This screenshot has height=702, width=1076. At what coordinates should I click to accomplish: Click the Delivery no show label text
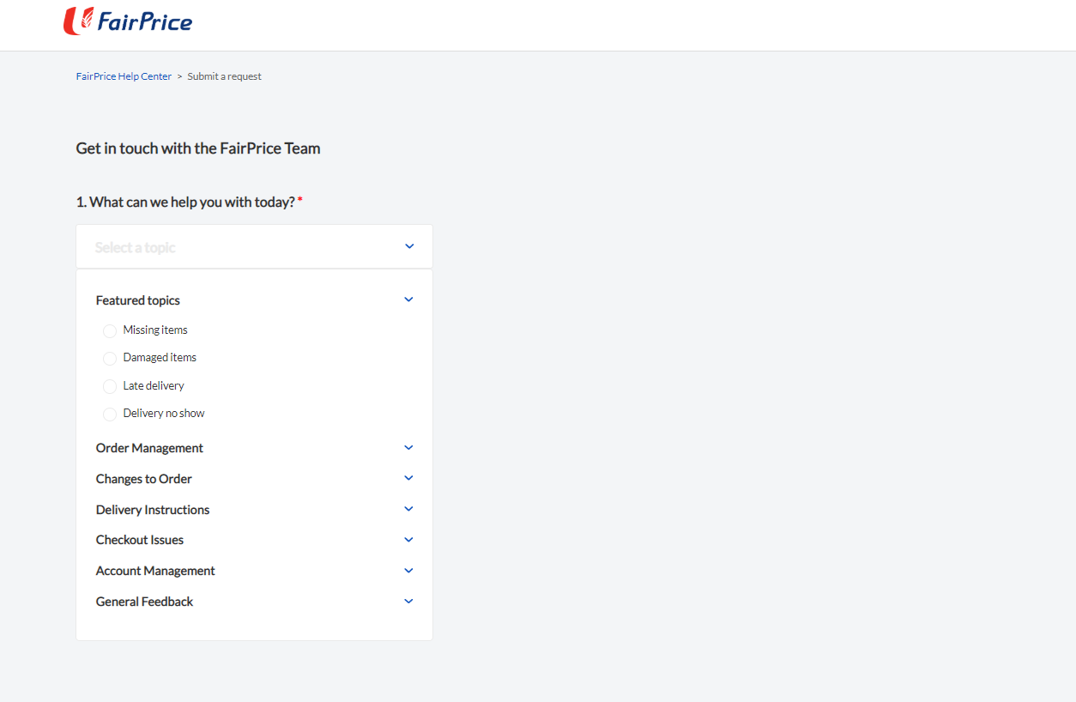(x=164, y=413)
